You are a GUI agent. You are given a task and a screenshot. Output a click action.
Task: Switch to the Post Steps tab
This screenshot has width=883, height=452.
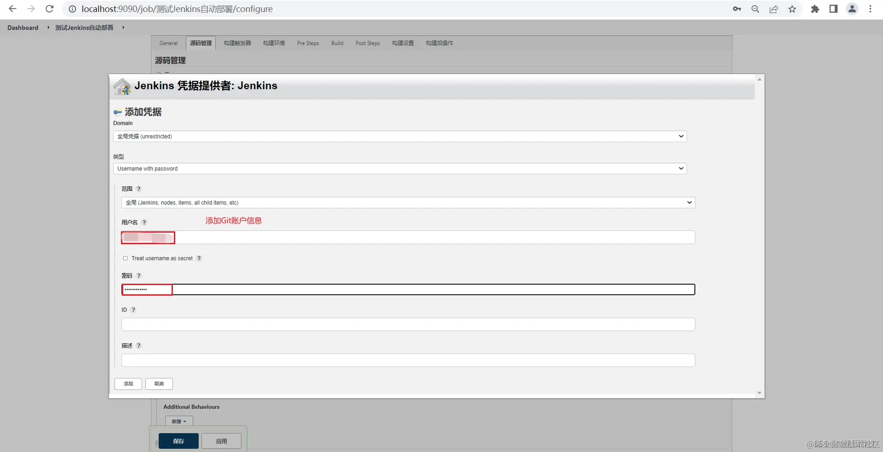(x=367, y=43)
